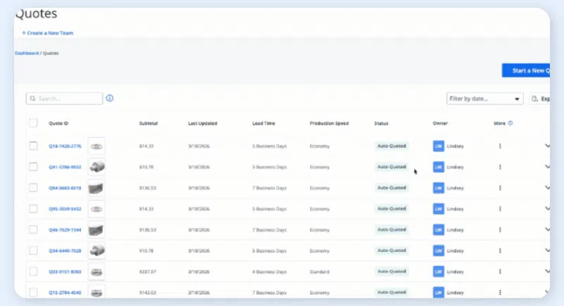
Task: Open quote Q03-0151-8360 link
Action: [65, 272]
